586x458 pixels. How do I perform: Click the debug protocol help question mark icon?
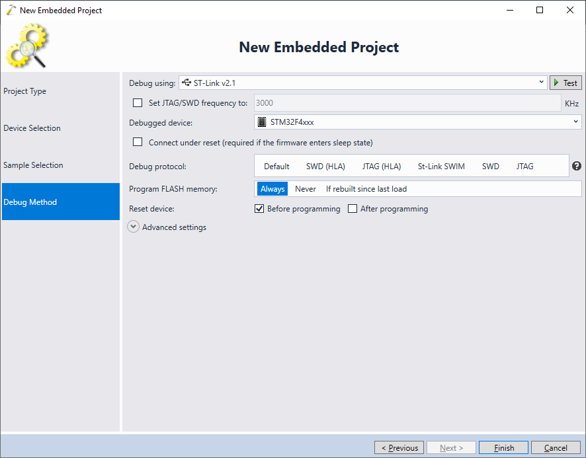coord(577,166)
